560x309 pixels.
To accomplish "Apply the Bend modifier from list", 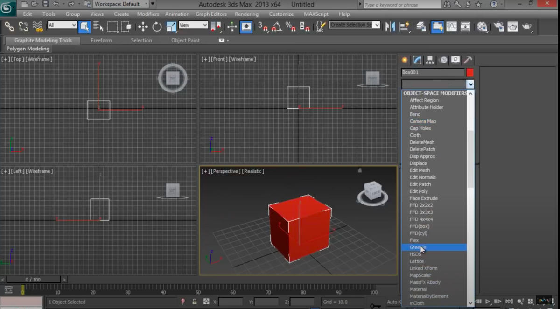I will point(415,114).
